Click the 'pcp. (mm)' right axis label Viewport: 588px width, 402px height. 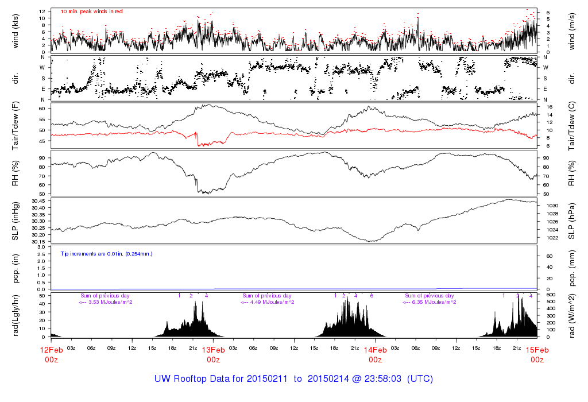click(573, 268)
